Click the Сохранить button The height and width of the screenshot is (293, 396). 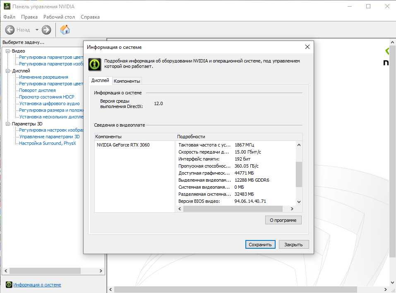pos(260,245)
